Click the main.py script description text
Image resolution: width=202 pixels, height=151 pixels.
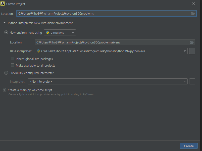[51, 94]
